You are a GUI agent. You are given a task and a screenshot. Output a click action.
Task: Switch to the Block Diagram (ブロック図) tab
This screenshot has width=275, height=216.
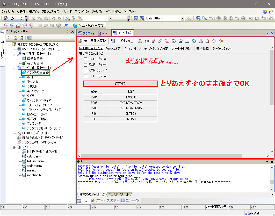(x=130, y=49)
